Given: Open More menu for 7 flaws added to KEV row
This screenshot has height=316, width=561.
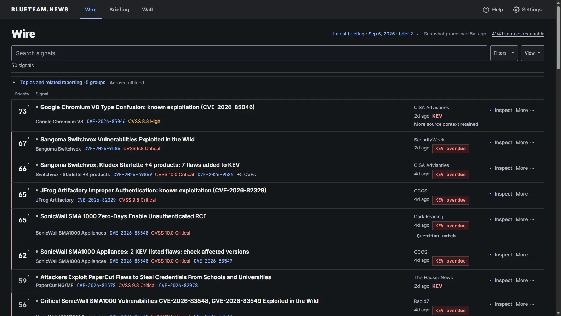Looking at the screenshot, I should point(525,168).
